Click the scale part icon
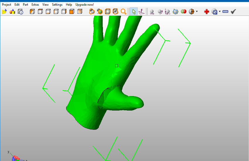 pyautogui.click(x=168, y=12)
